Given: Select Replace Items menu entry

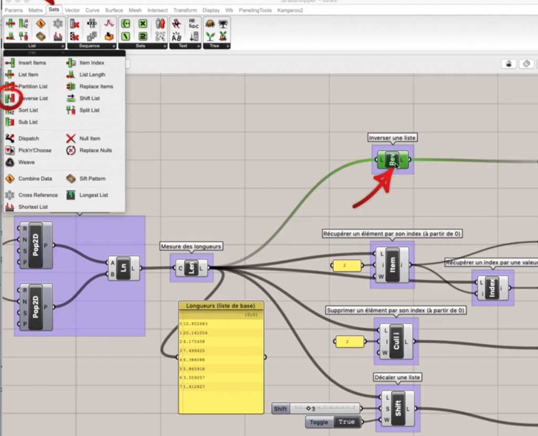Looking at the screenshot, I should [x=96, y=86].
